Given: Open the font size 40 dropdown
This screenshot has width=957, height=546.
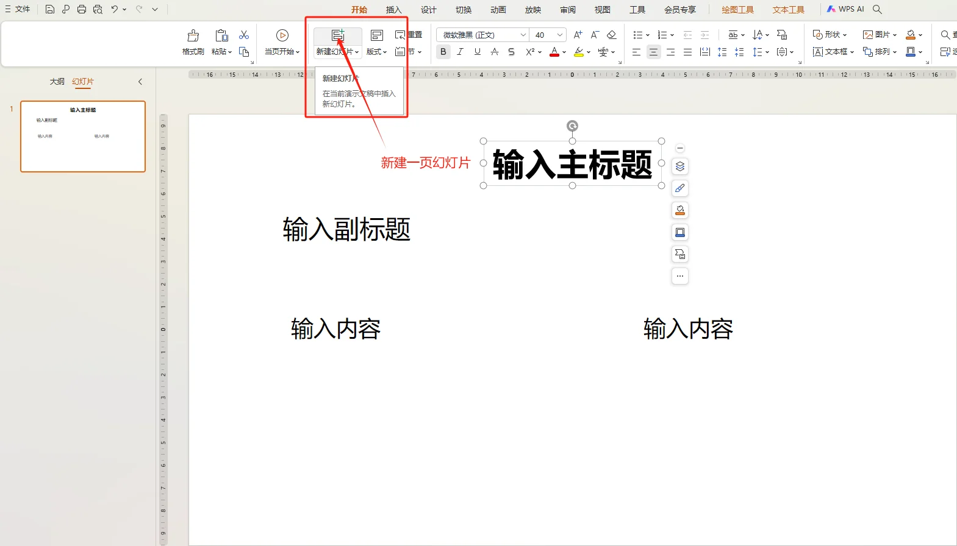Looking at the screenshot, I should (x=560, y=35).
